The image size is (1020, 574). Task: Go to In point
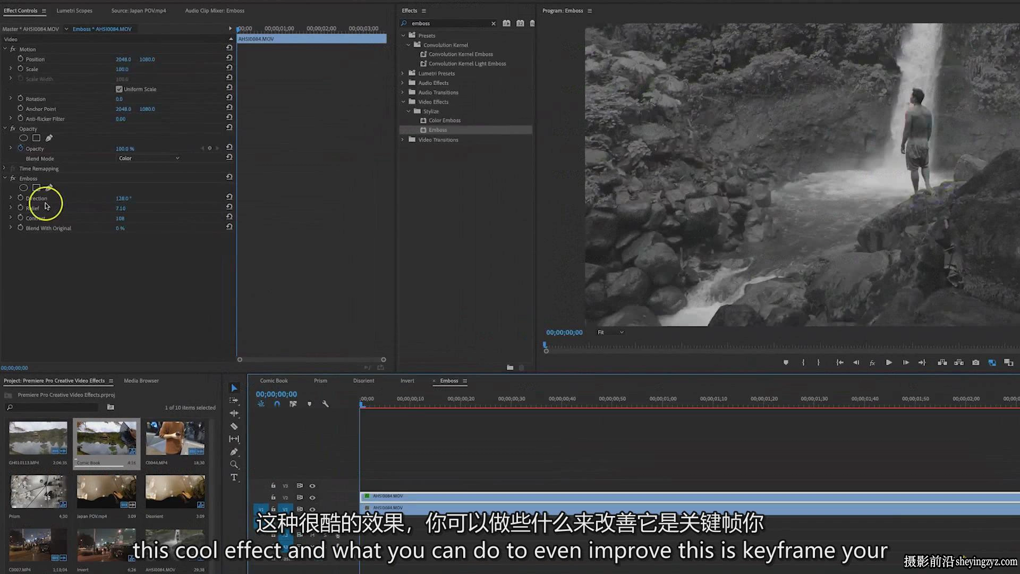coord(839,362)
